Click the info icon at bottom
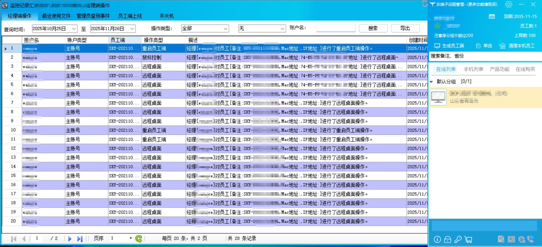The image size is (542, 247). point(437,239)
